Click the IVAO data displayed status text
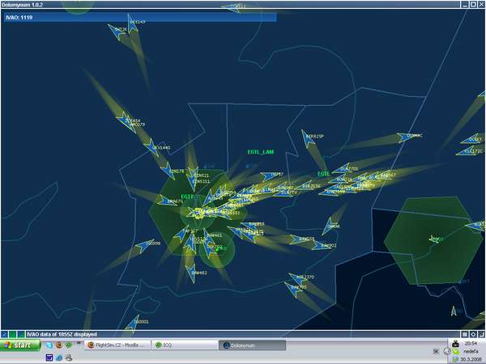 [x=62, y=334]
